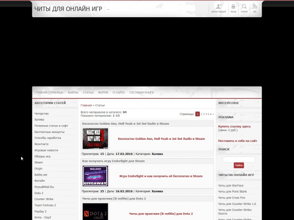294x220 pixels.
Task: Open Читы для Counter-Strike 1.6 link
Action: 237,204
